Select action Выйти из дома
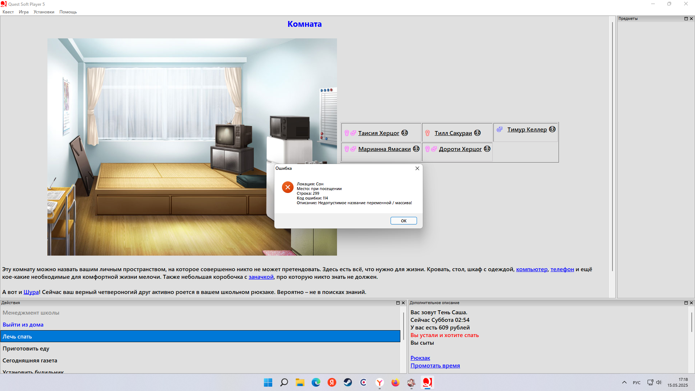 pos(200,325)
